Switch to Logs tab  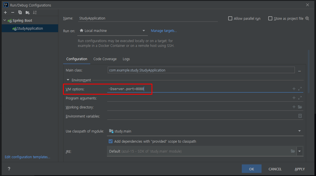tap(126, 59)
